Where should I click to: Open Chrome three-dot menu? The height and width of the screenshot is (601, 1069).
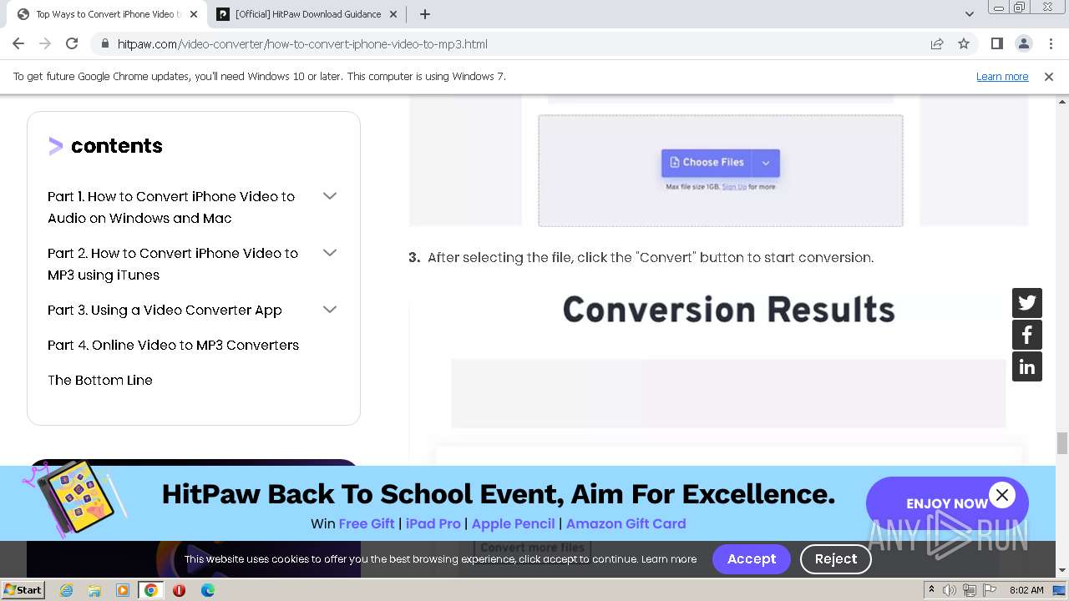pos(1050,43)
